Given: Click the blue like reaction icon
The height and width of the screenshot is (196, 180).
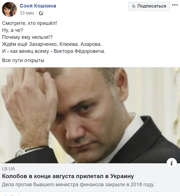Looking at the screenshot, I should [x=5, y=195].
